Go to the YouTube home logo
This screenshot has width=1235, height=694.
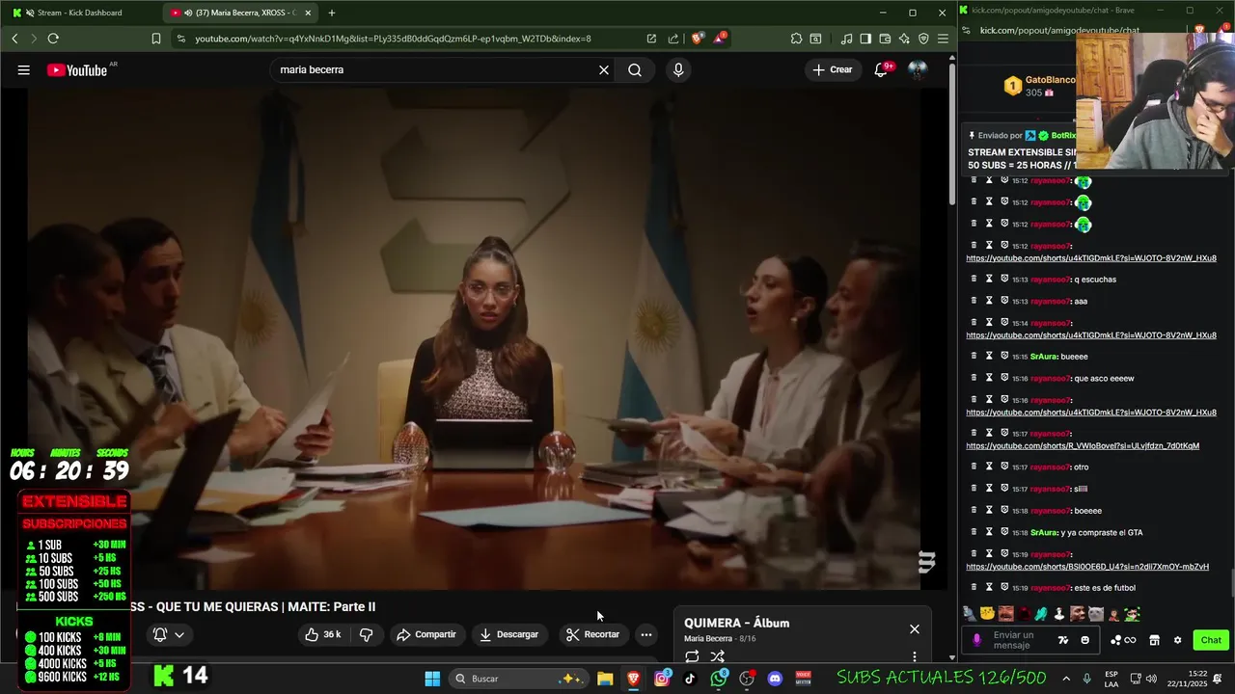pos(77,69)
